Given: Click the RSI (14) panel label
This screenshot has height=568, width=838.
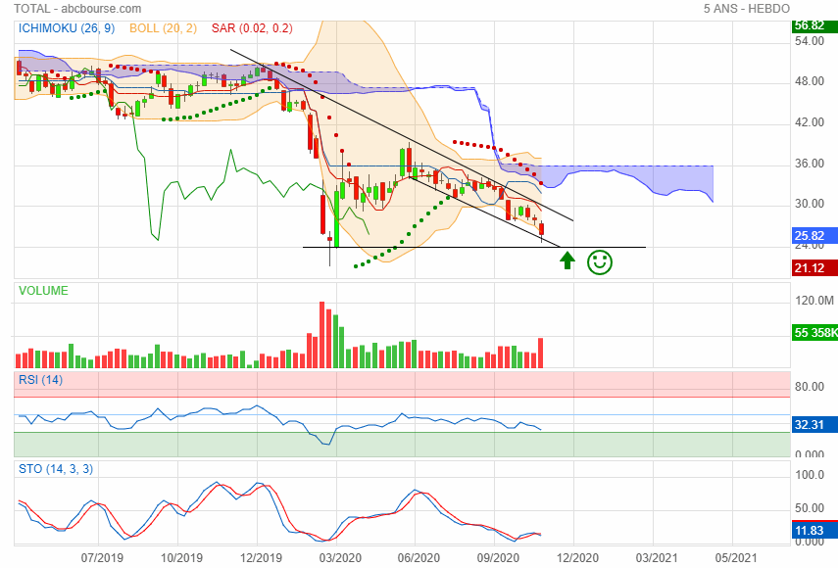Looking at the screenshot, I should point(40,380).
